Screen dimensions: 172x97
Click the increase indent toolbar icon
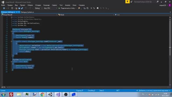tap(94, 8)
